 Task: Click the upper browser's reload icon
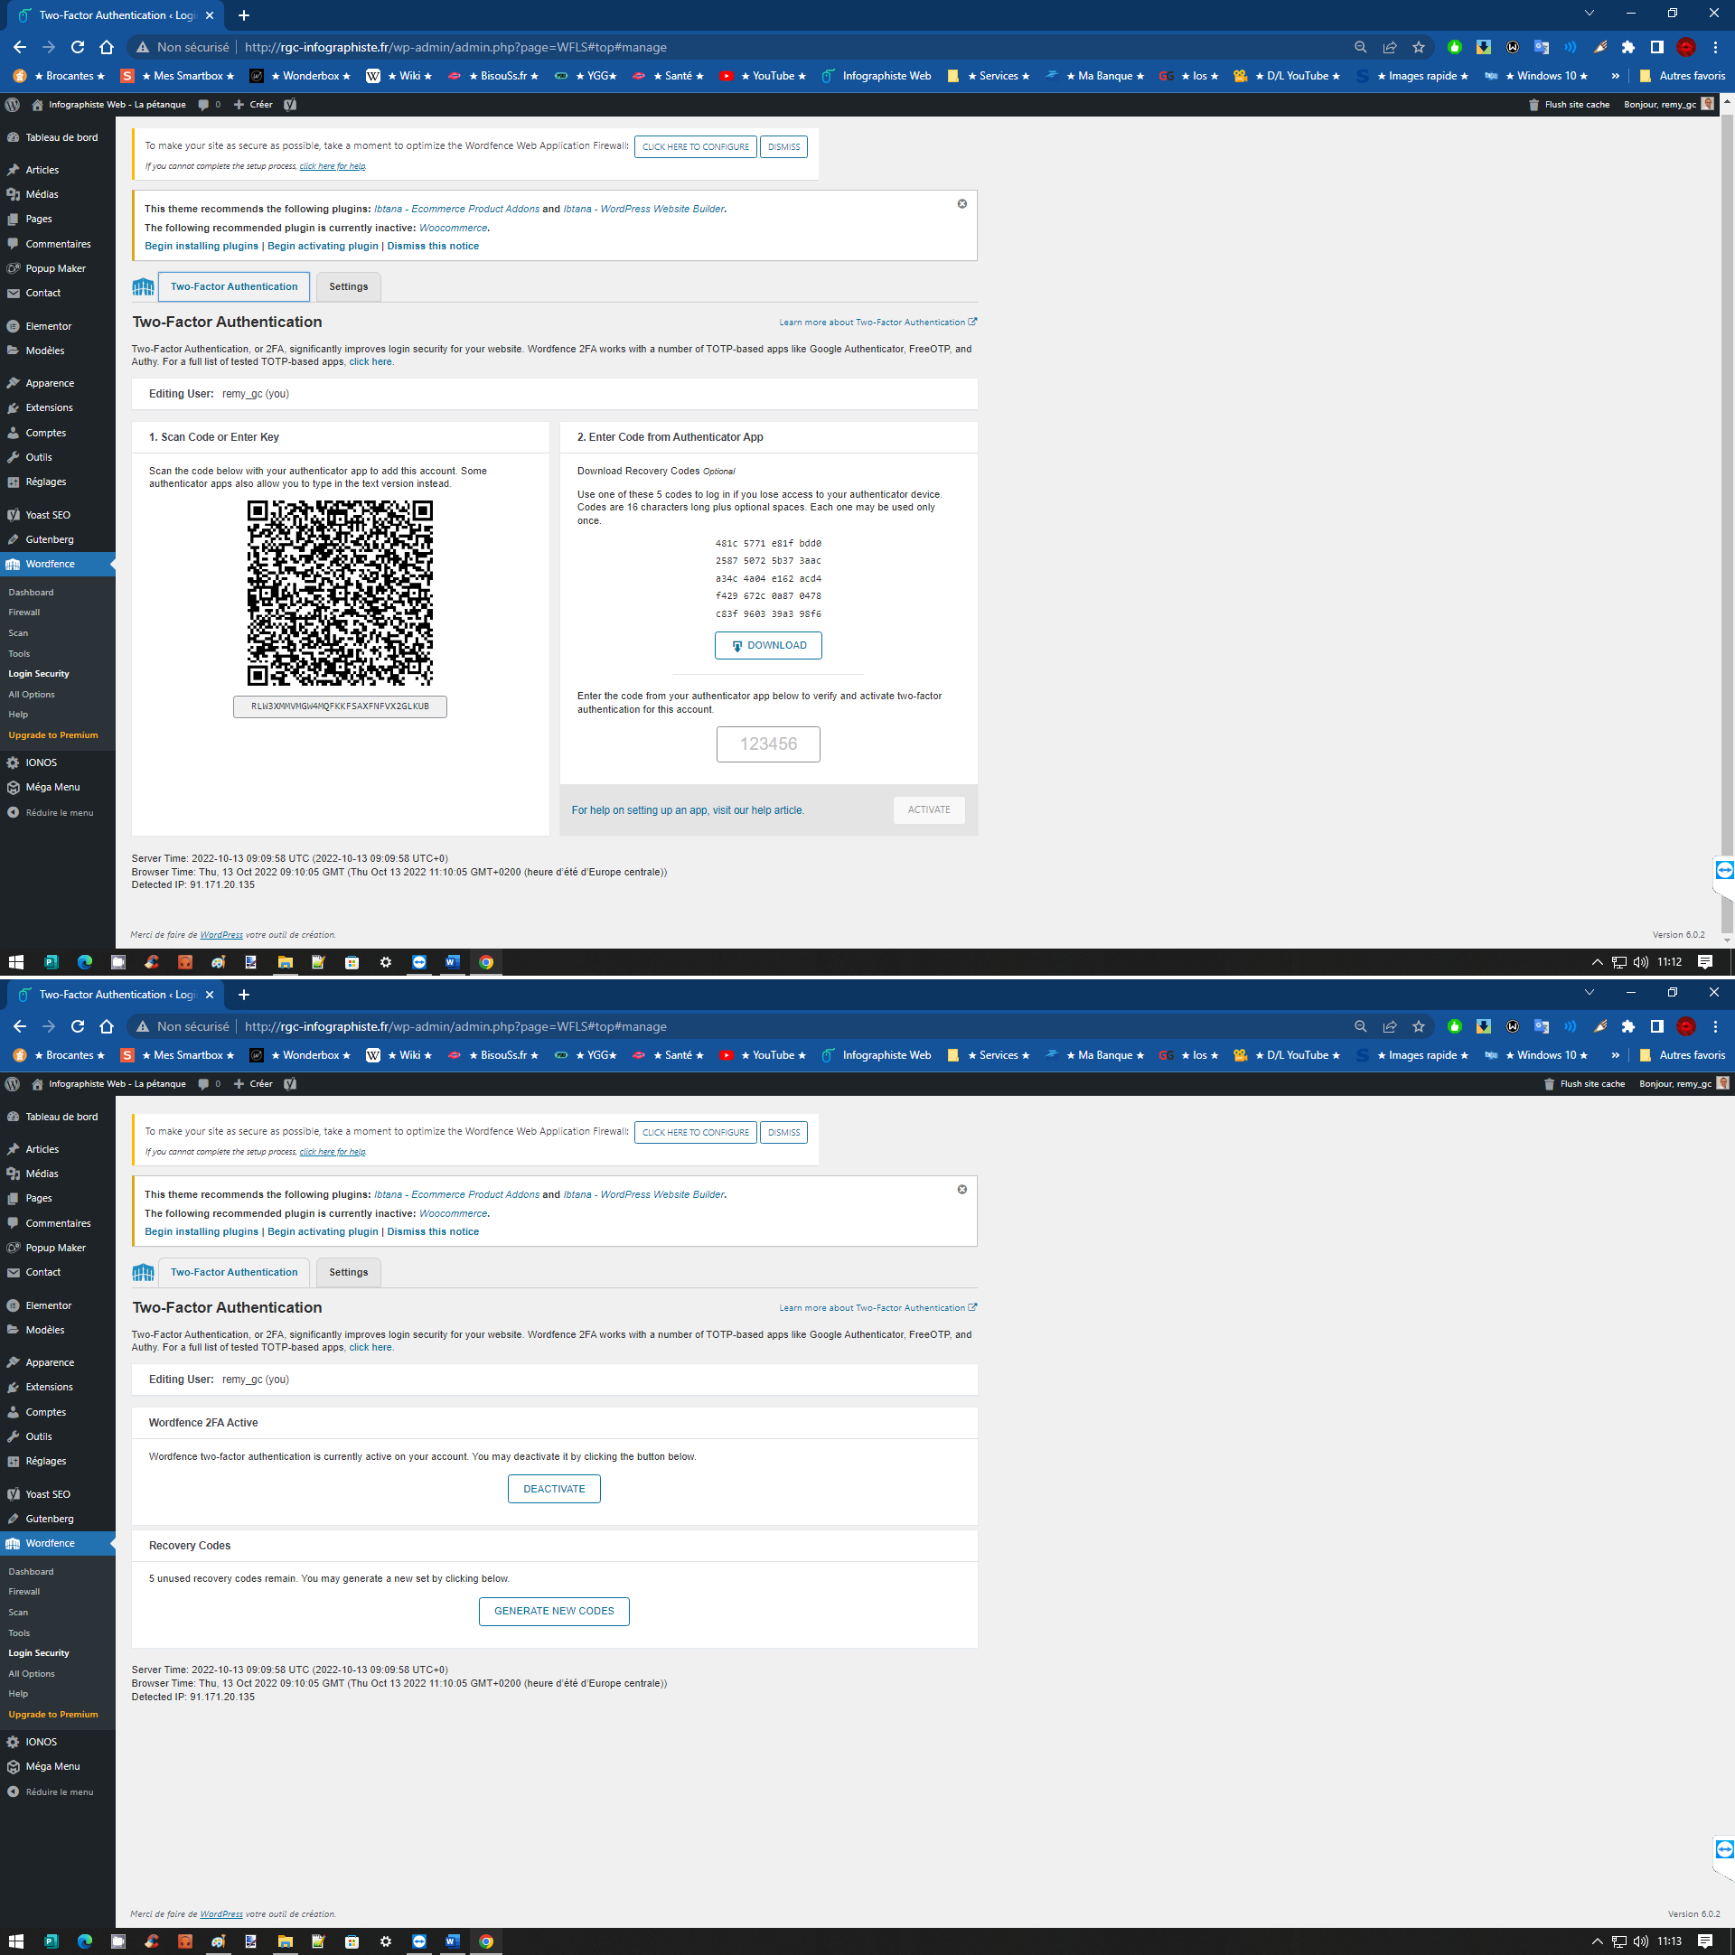pos(78,47)
